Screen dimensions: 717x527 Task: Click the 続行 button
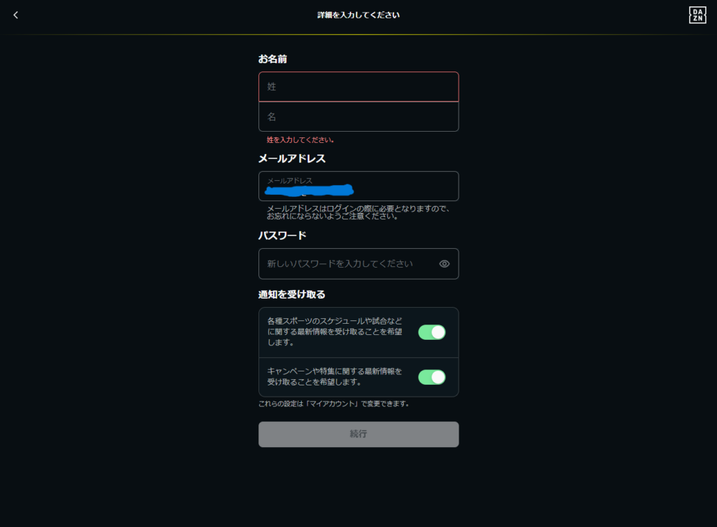[358, 434]
